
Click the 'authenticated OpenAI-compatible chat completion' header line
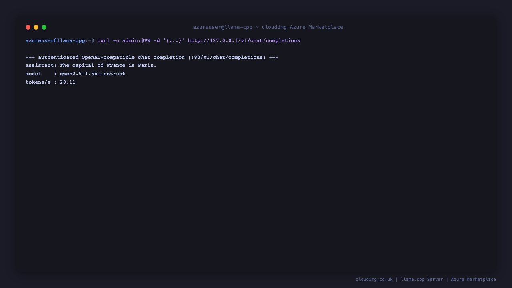pos(152,57)
